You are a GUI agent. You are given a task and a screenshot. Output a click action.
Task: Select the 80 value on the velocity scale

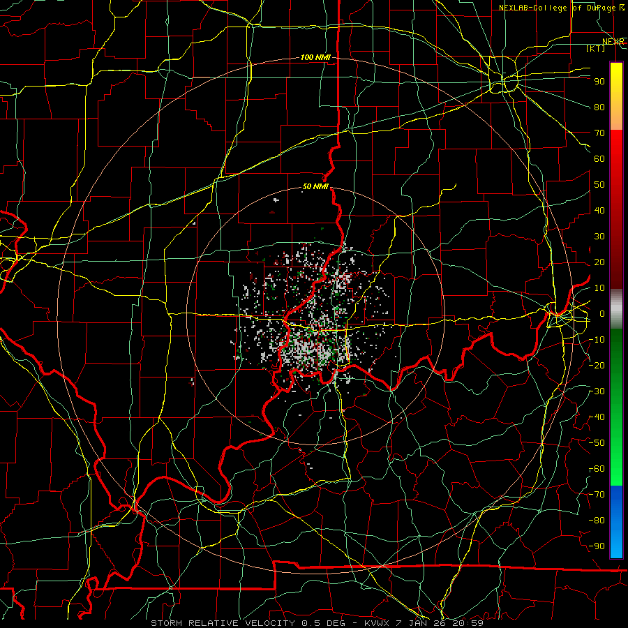(599, 107)
